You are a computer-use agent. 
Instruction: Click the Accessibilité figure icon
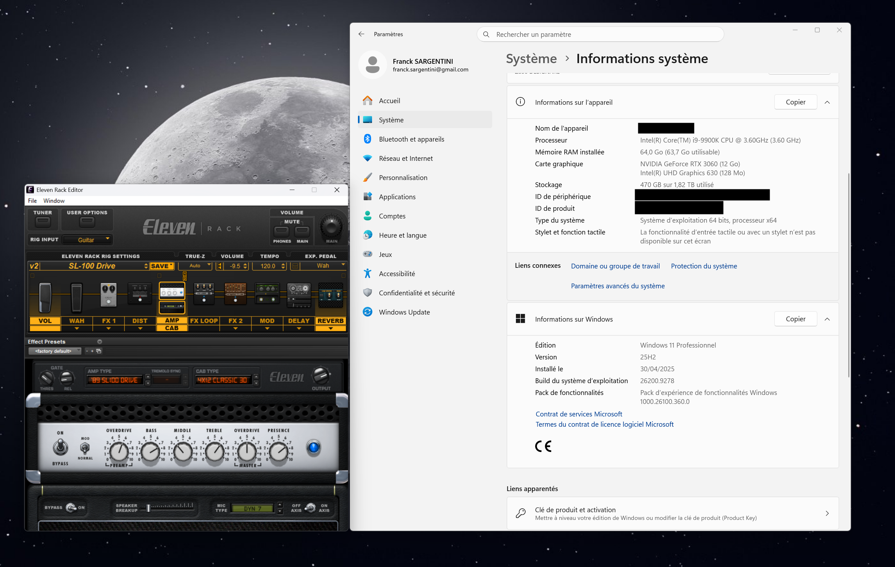click(x=367, y=274)
